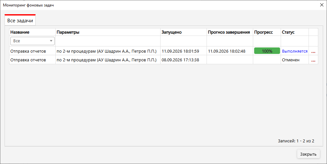Image resolution: width=327 pixels, height=164 pixels.
Task: Open actions menu for the Выполняется task row
Action: coord(313,52)
